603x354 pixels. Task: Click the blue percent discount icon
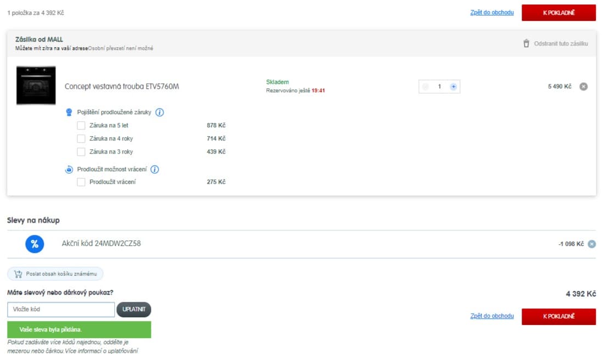click(35, 244)
